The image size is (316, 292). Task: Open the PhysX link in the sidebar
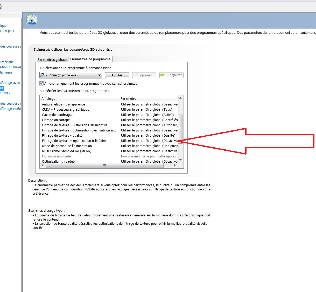[6, 93]
